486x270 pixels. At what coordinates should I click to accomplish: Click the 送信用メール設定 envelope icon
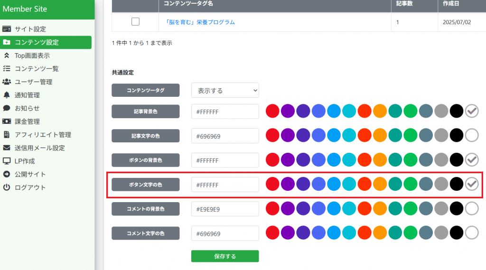point(7,148)
